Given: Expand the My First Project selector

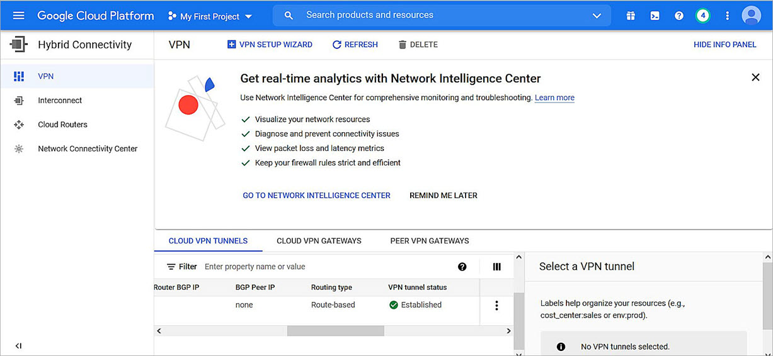Looking at the screenshot, I should tap(210, 16).
